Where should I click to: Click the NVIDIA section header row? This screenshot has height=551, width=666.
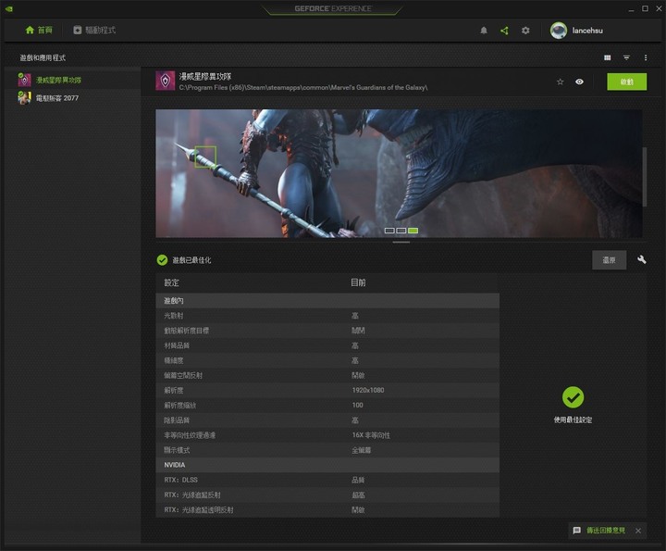[x=327, y=465]
